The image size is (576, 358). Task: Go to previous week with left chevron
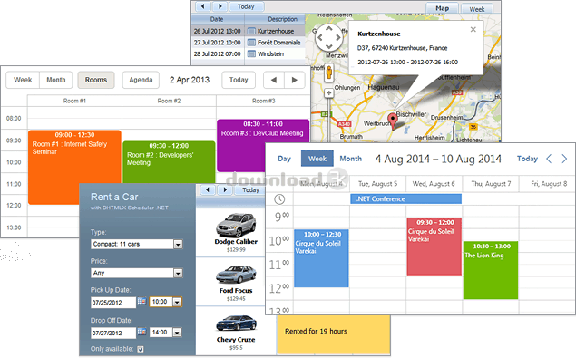[549, 159]
